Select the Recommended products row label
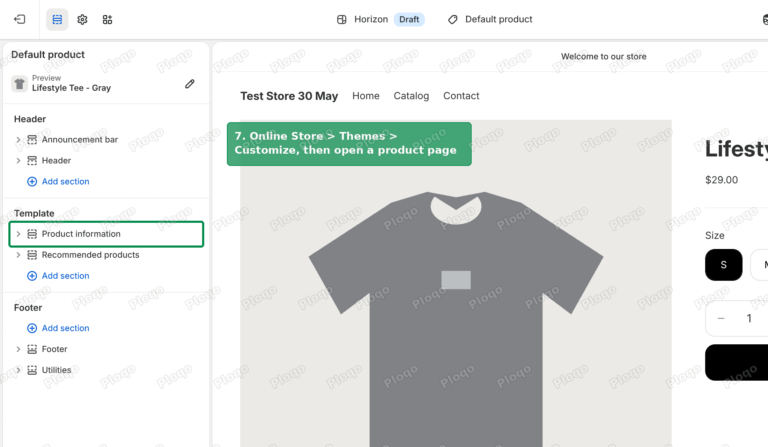 [x=90, y=255]
